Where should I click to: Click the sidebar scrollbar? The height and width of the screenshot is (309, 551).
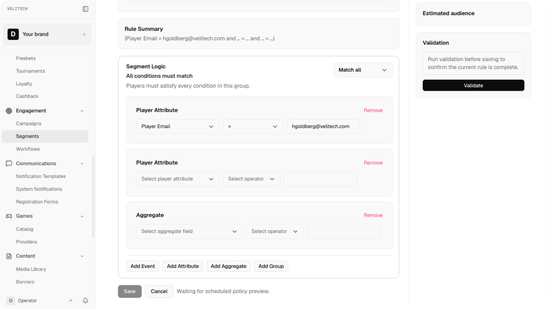coord(93,197)
